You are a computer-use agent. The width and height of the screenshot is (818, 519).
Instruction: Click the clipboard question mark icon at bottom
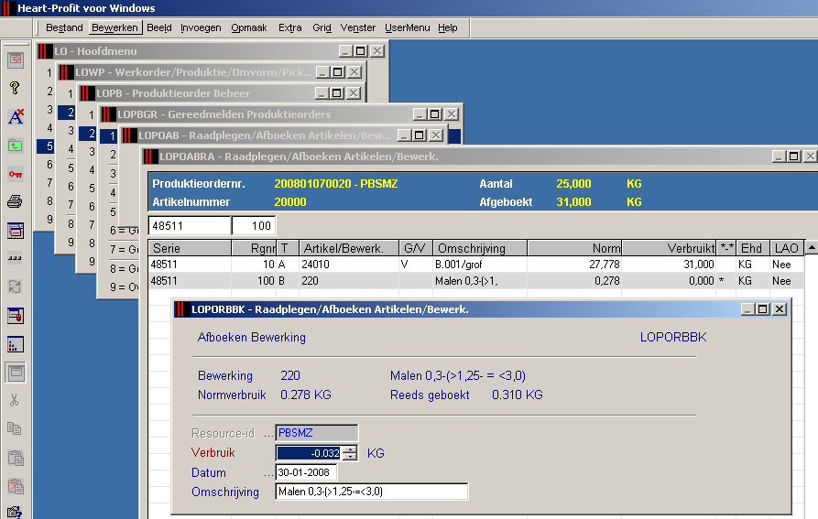(16, 513)
